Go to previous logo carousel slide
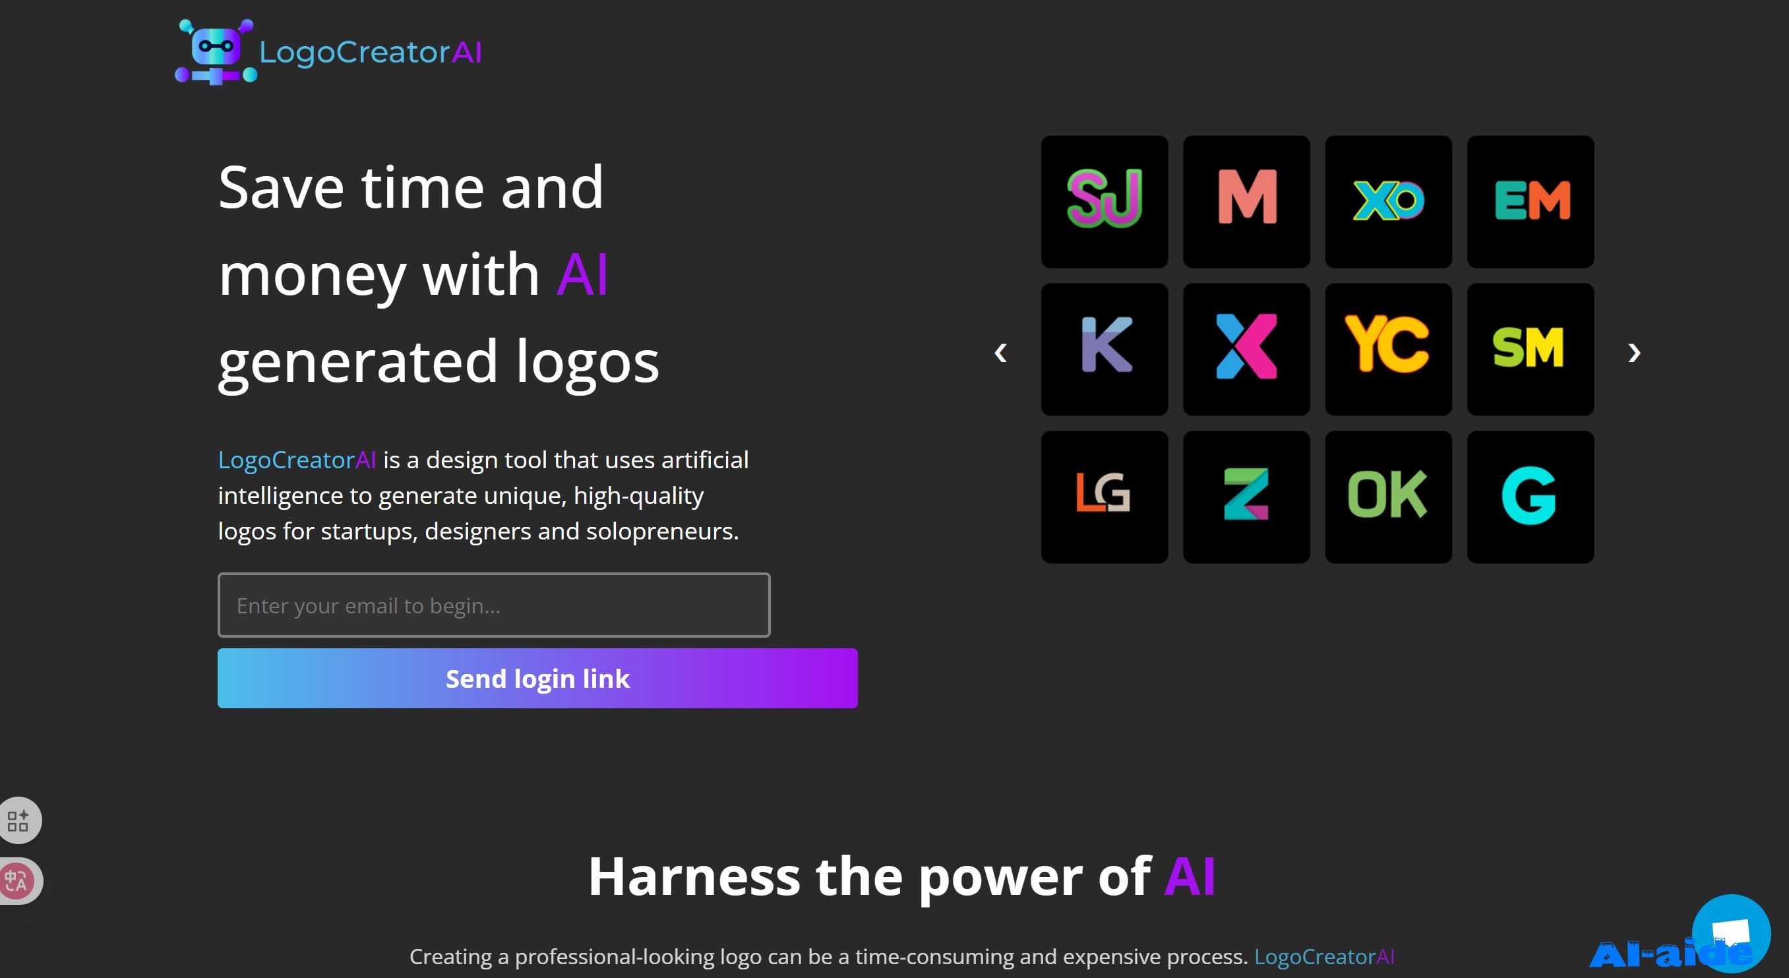This screenshot has height=978, width=1789. (x=1001, y=352)
